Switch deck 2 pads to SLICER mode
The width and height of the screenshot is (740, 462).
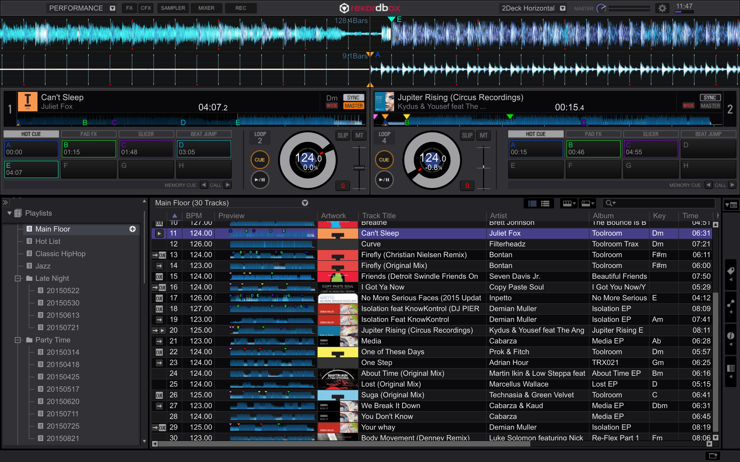pyautogui.click(x=651, y=133)
